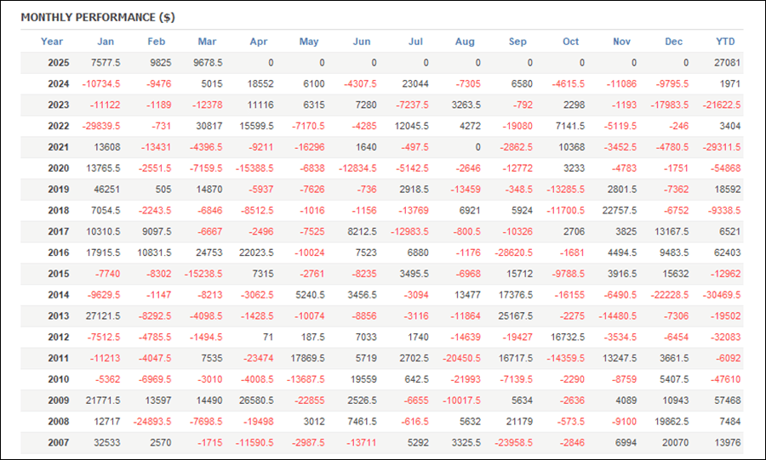This screenshot has width=766, height=460.
Task: Click the 2021 YTD value -29311.5
Action: click(722, 147)
